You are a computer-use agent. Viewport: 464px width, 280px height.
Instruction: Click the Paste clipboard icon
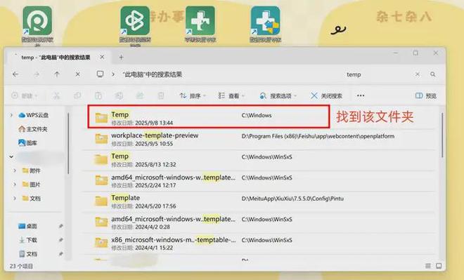(x=98, y=95)
